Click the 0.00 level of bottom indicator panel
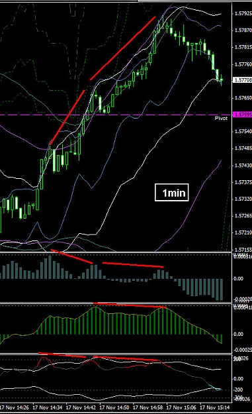This screenshot has height=414, width=252. pyautogui.click(x=238, y=379)
